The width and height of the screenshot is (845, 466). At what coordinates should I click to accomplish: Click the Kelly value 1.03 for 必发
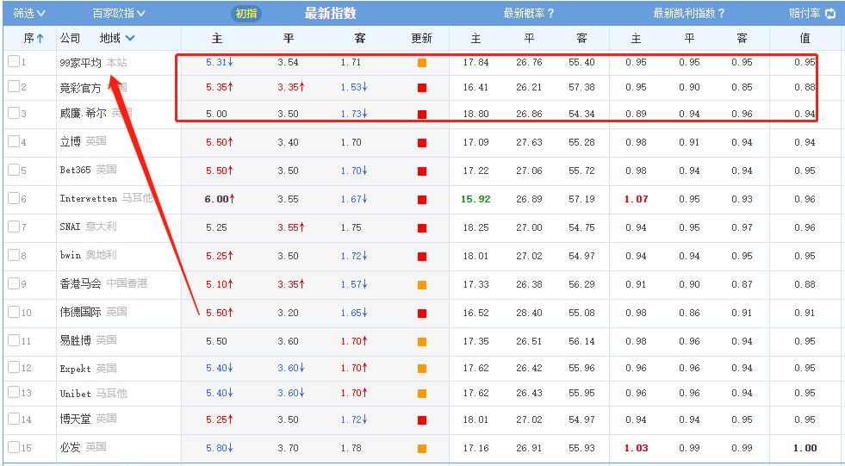pos(636,448)
